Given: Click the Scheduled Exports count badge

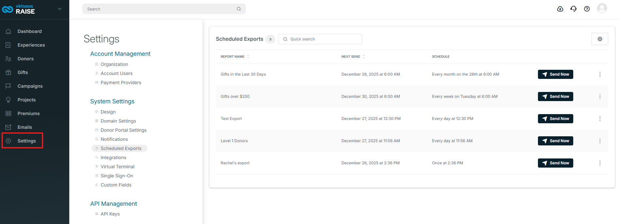Looking at the screenshot, I should [x=270, y=39].
